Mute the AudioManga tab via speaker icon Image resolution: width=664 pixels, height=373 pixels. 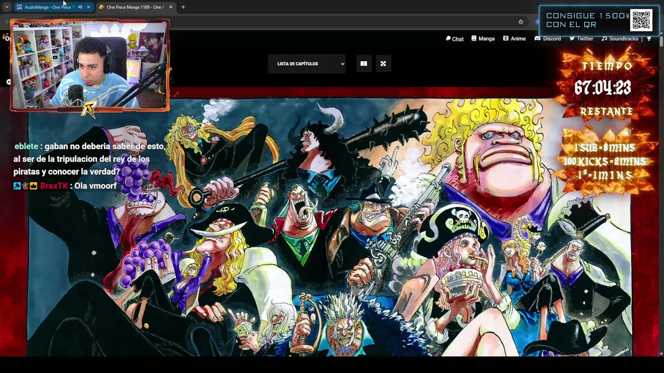point(80,7)
